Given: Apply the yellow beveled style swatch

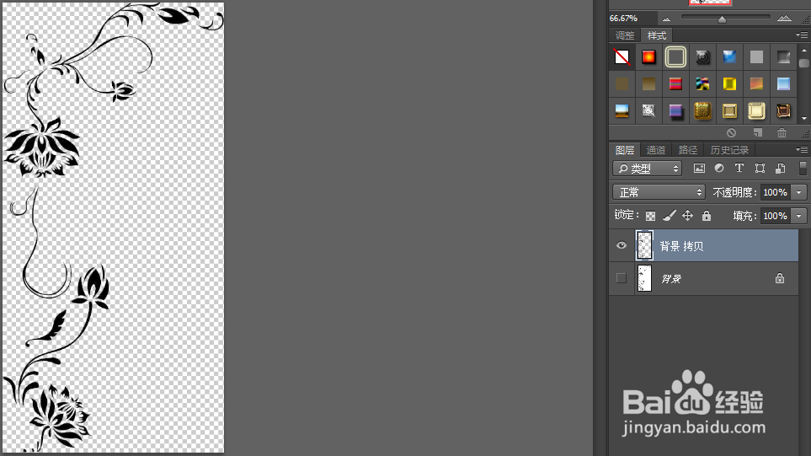Looking at the screenshot, I should (x=729, y=83).
